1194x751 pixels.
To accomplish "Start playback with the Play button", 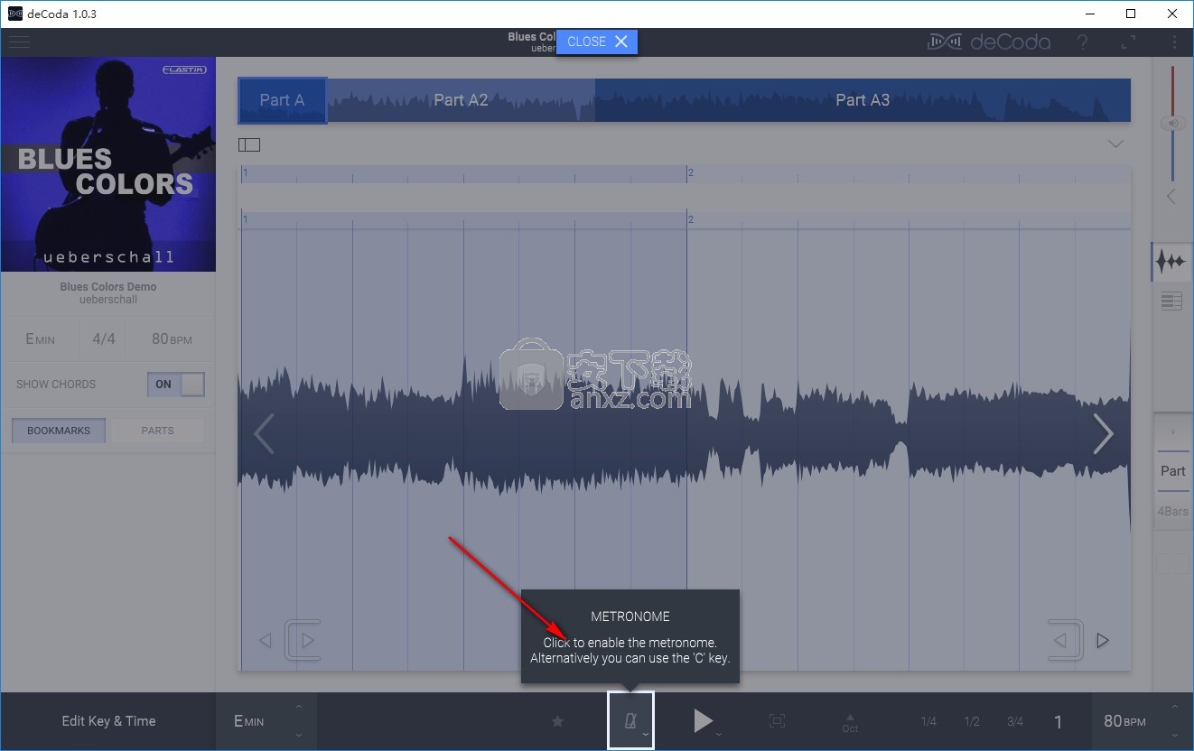I will tap(703, 720).
